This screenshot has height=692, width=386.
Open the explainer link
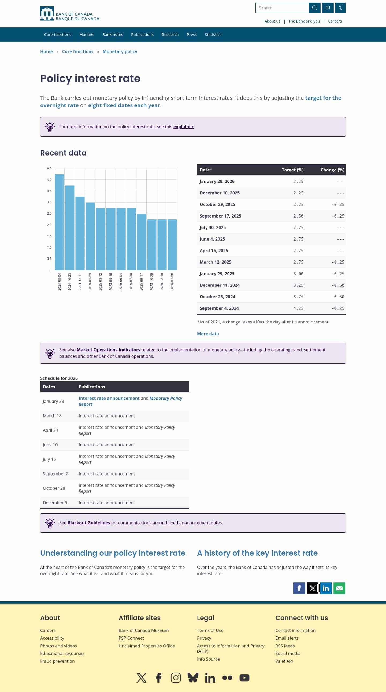183,127
